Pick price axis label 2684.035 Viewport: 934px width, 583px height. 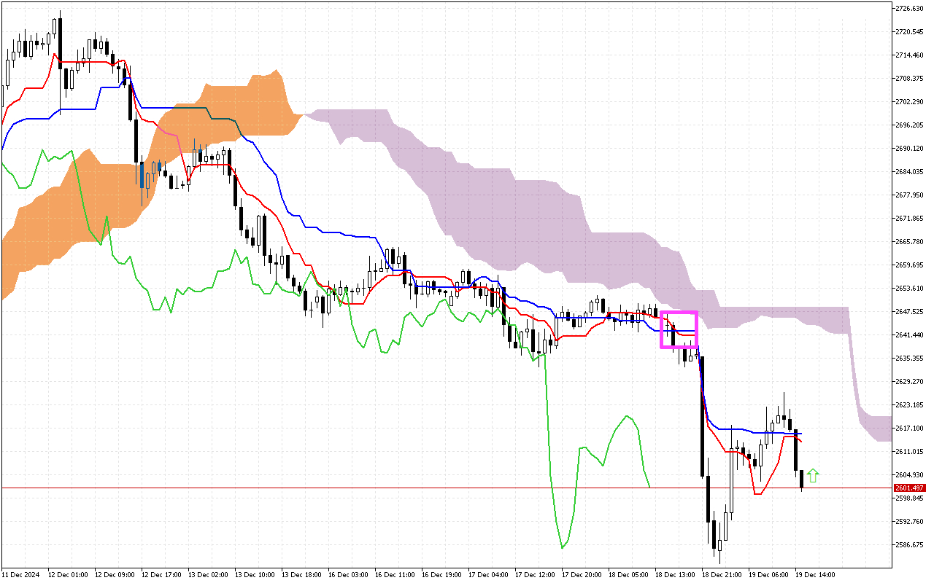pos(909,172)
